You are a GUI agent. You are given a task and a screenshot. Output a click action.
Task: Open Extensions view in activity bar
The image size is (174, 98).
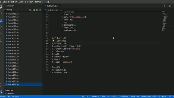(1, 33)
